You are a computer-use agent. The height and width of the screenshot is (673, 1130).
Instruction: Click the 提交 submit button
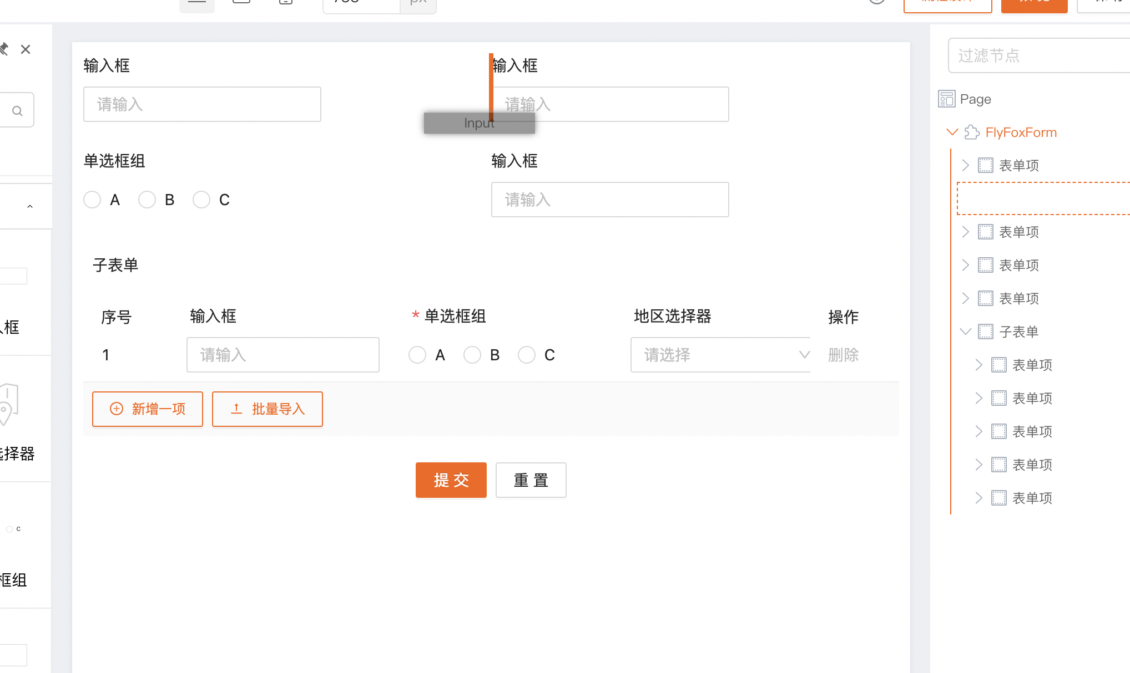coord(451,480)
